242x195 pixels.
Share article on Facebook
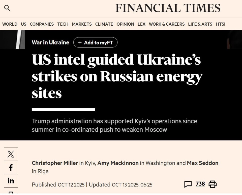tap(11, 168)
